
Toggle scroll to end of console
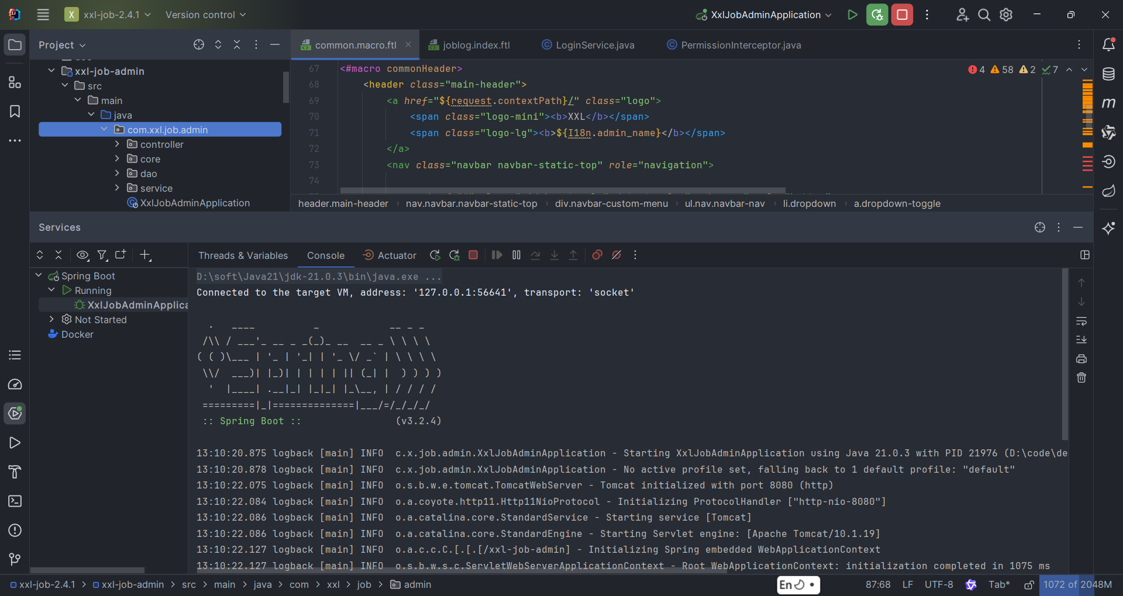point(1081,339)
